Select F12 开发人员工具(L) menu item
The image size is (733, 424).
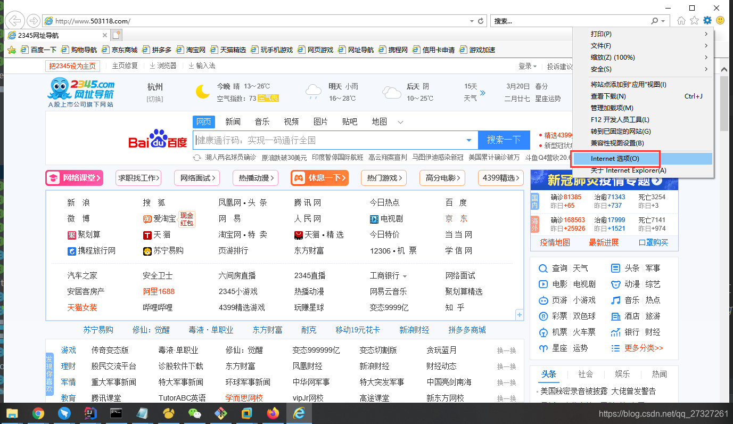643,120
